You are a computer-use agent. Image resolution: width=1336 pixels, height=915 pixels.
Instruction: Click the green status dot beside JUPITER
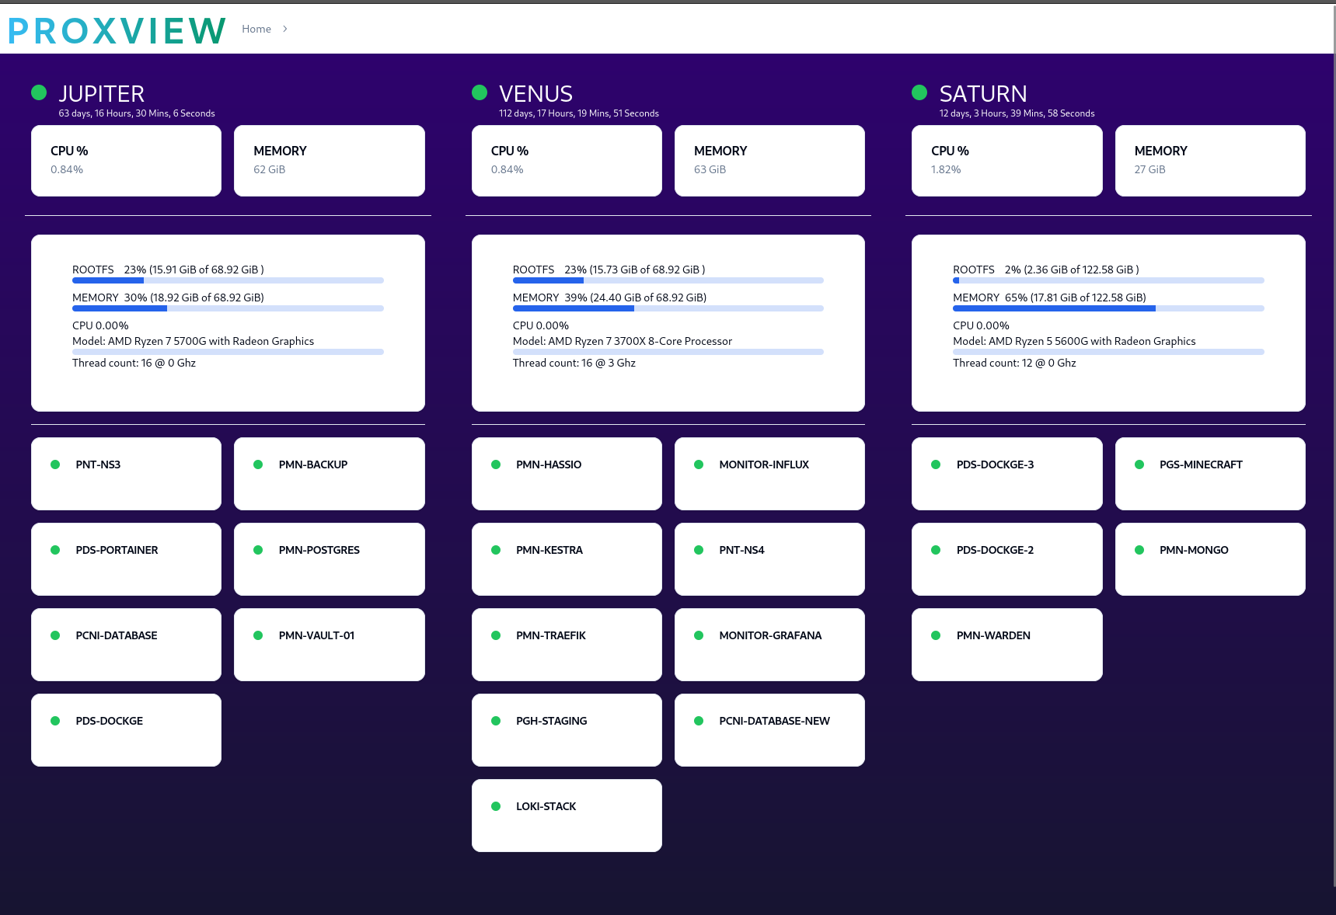(x=39, y=93)
